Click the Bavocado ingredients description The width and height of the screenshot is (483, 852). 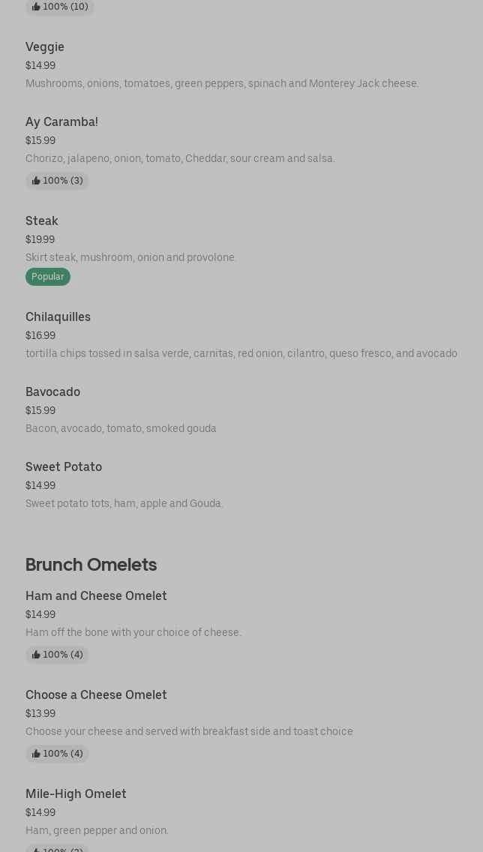click(121, 428)
